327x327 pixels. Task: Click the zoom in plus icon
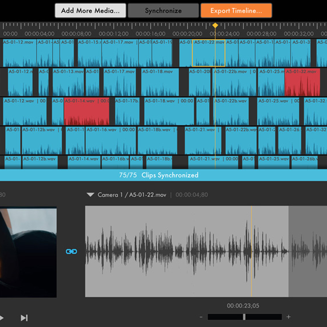coord(288,317)
